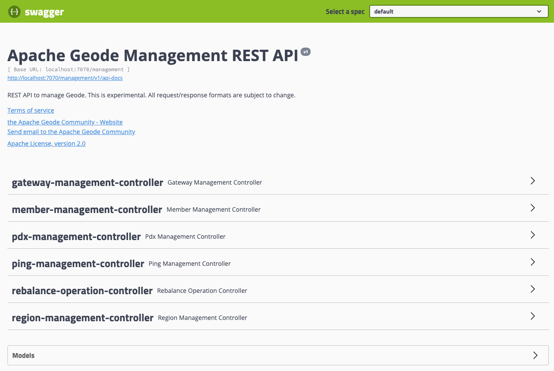This screenshot has height=371, width=554.
Task: Click the gateway-management-controller title
Action: 87,182
